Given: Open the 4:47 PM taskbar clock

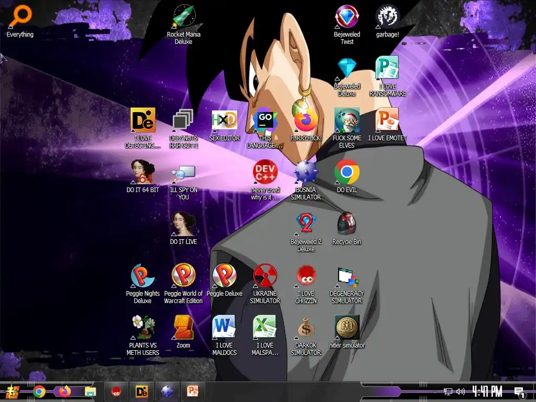Looking at the screenshot, I should click(x=487, y=392).
